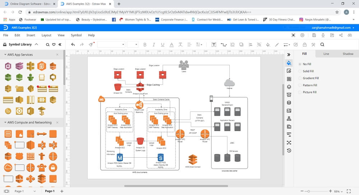Open the Layout menu
Viewport: 359px width, 195px height.
pyautogui.click(x=46, y=35)
